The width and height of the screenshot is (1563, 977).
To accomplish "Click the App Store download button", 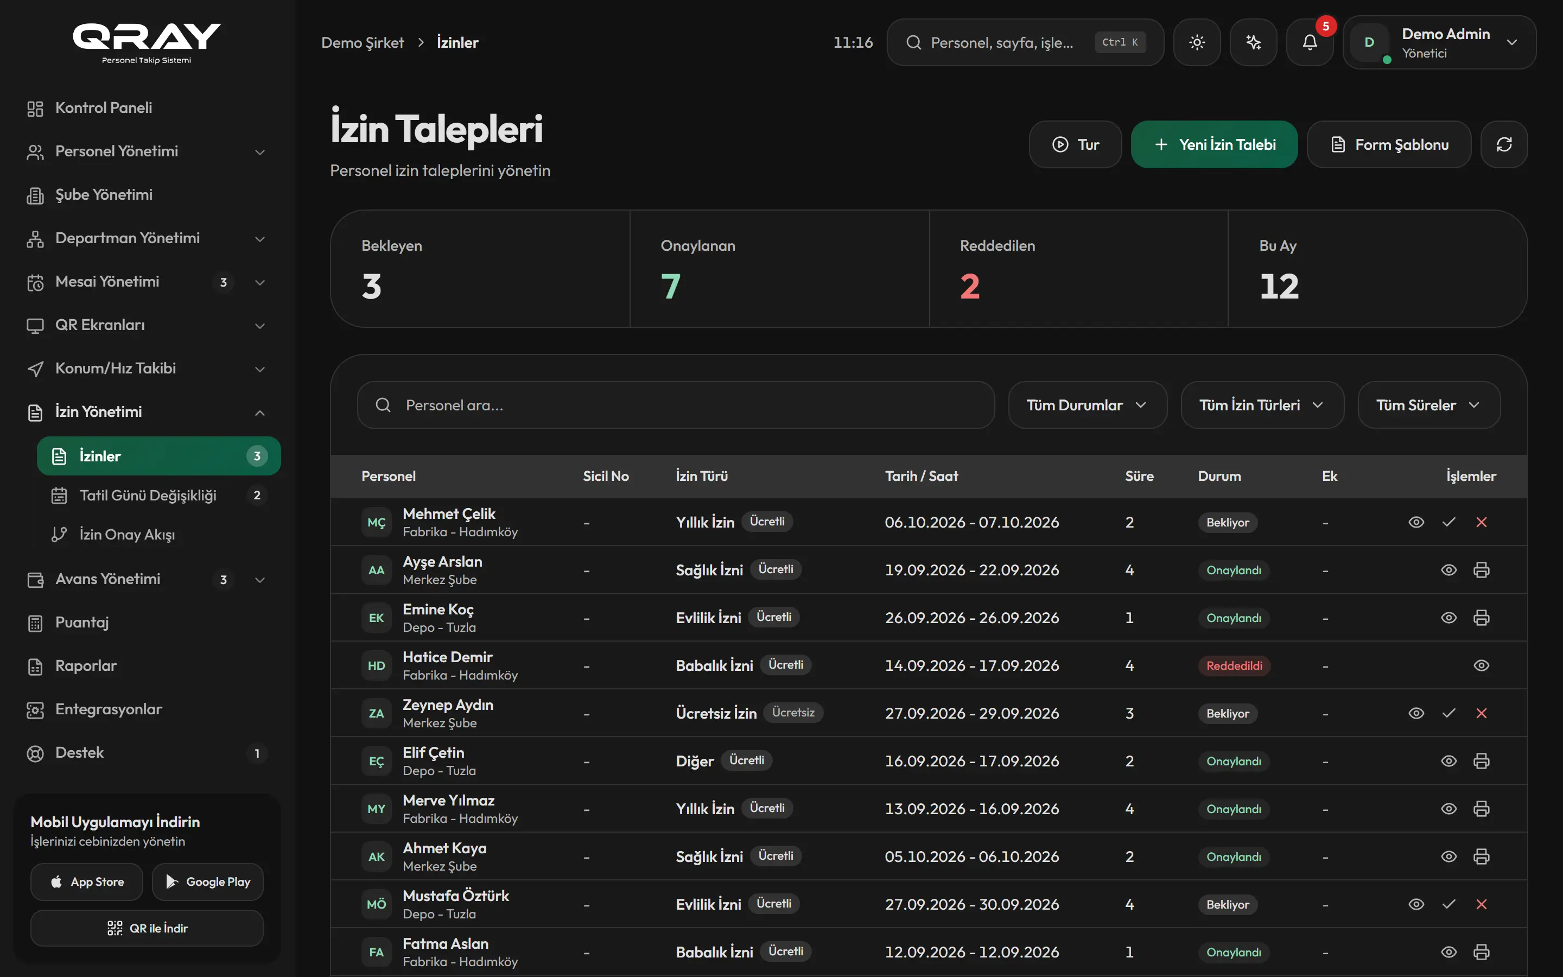I will click(x=86, y=882).
